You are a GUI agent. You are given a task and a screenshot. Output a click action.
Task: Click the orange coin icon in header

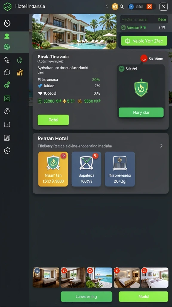(115, 7)
